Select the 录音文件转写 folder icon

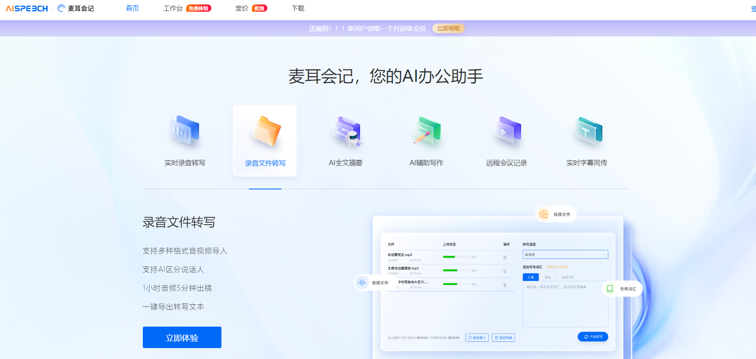pos(265,131)
